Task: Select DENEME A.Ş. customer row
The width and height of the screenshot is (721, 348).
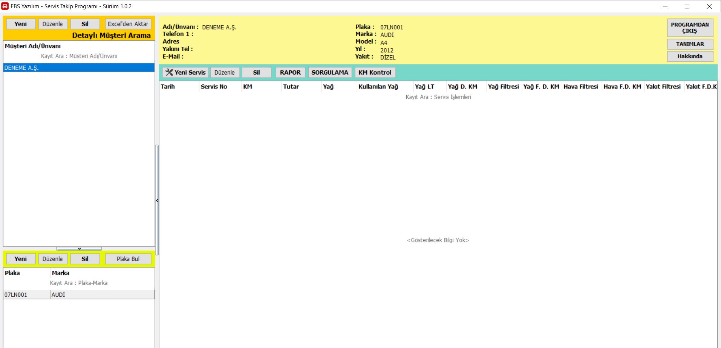Action: 79,68
